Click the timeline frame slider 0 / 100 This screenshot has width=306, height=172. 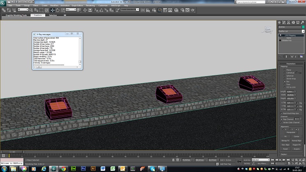tap(12, 152)
